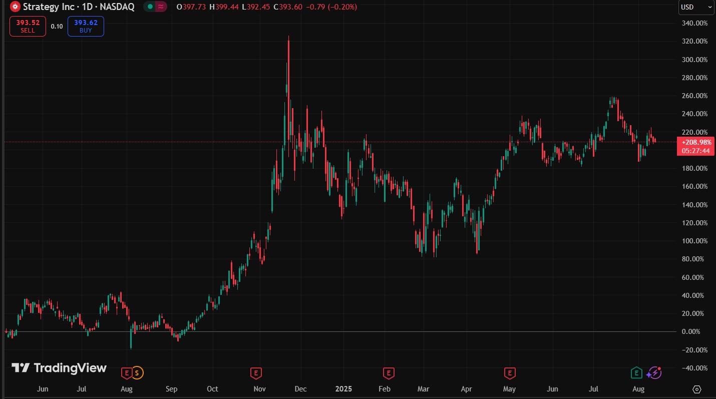Open the red earnings marker beside the split marker
This screenshot has width=716, height=399.
pyautogui.click(x=127, y=372)
